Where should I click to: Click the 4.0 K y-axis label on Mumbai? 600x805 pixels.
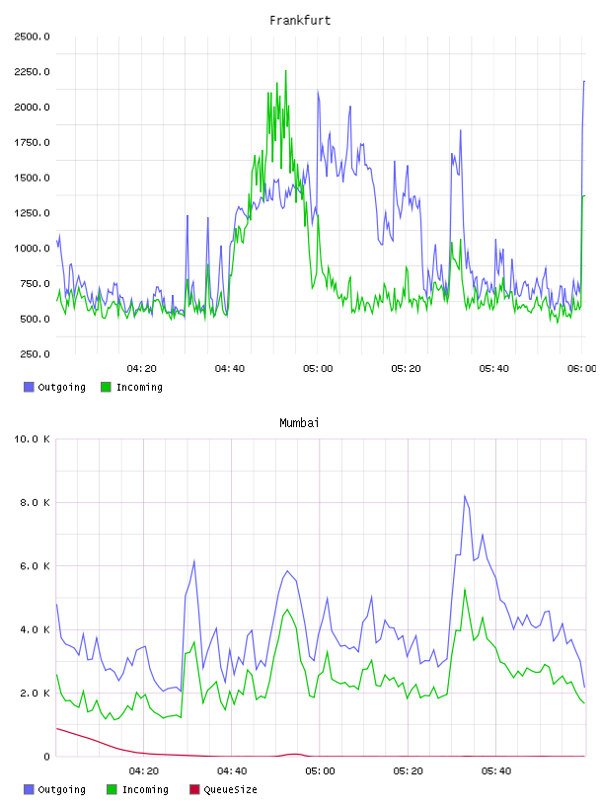point(35,630)
